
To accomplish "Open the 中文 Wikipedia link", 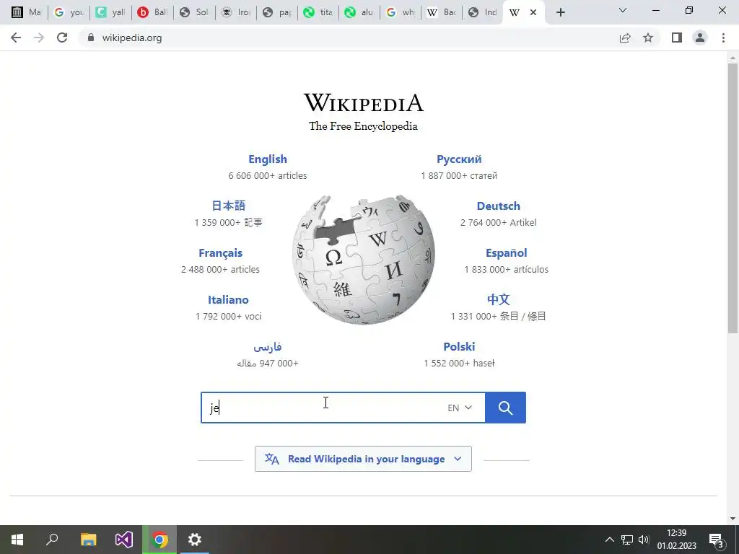I will [x=499, y=299].
